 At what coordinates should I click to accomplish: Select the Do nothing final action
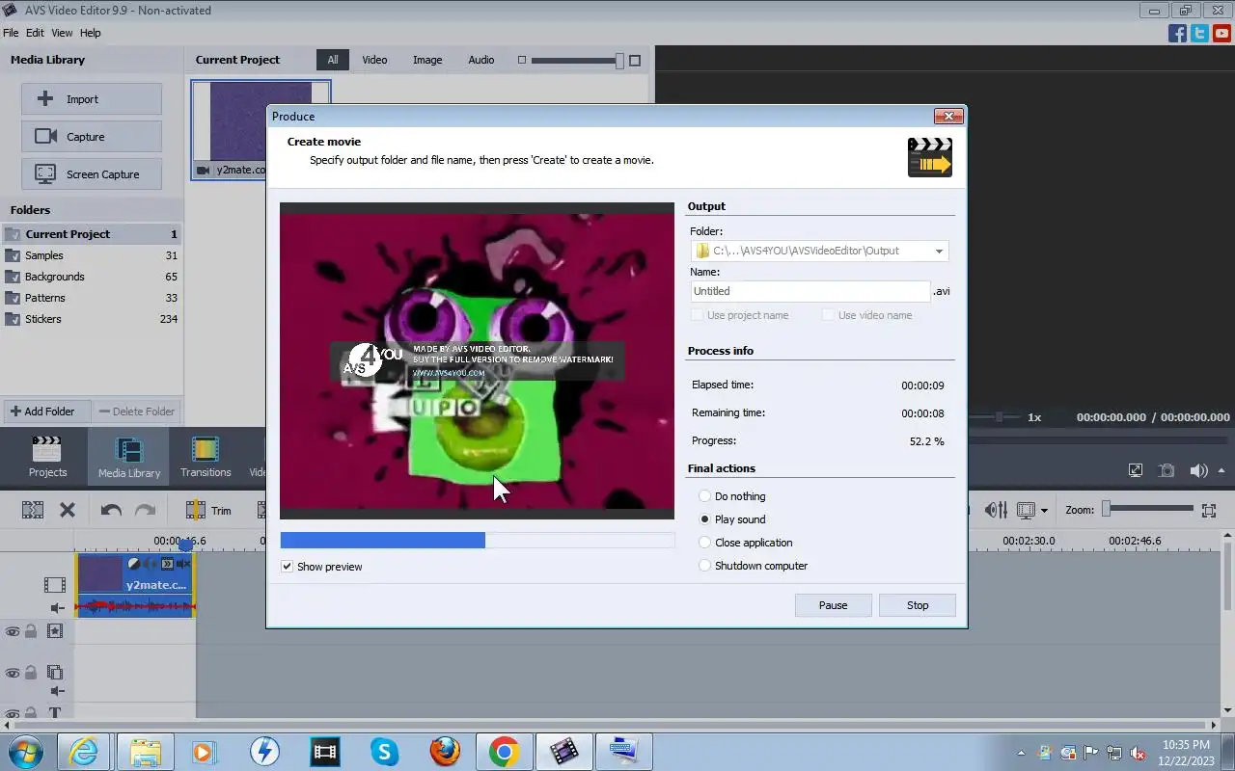coord(704,496)
